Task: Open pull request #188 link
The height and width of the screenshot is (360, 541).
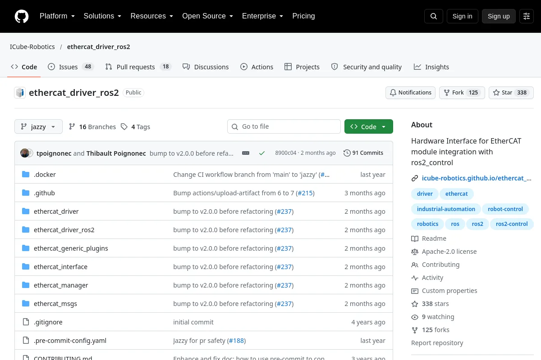Action: point(236,341)
